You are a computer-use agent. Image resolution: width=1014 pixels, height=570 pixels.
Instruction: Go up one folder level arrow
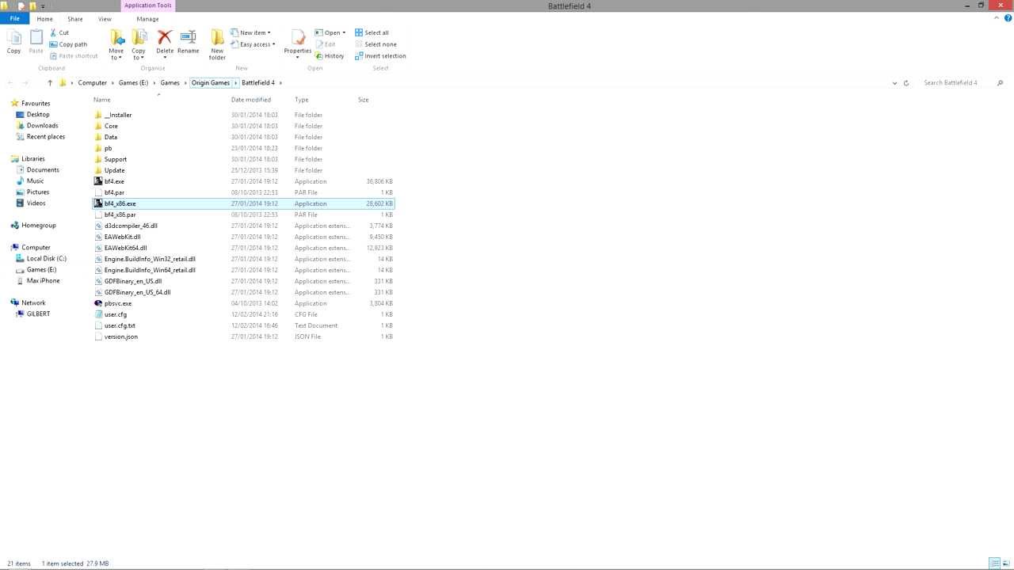pyautogui.click(x=50, y=82)
